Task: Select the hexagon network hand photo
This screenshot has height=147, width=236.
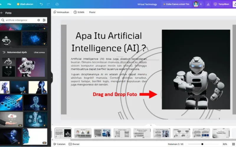Action: [x=11, y=103]
